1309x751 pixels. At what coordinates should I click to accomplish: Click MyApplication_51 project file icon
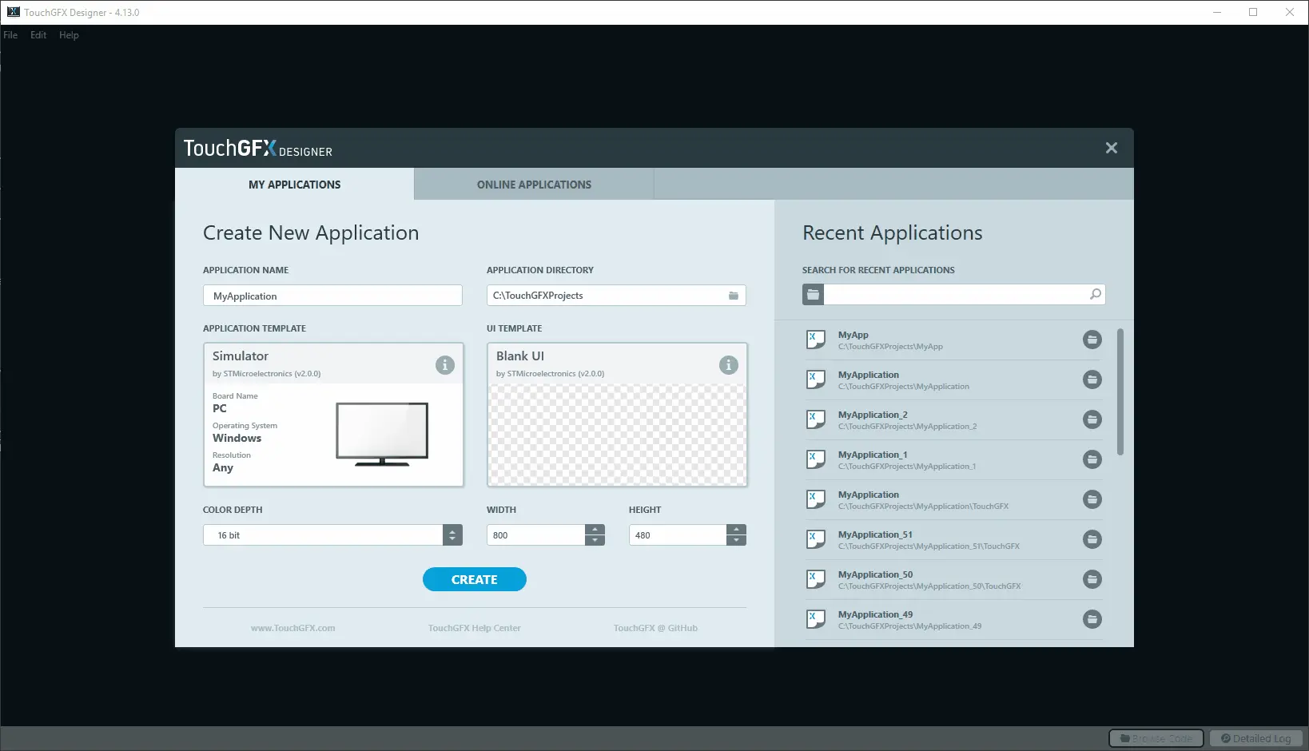click(815, 539)
